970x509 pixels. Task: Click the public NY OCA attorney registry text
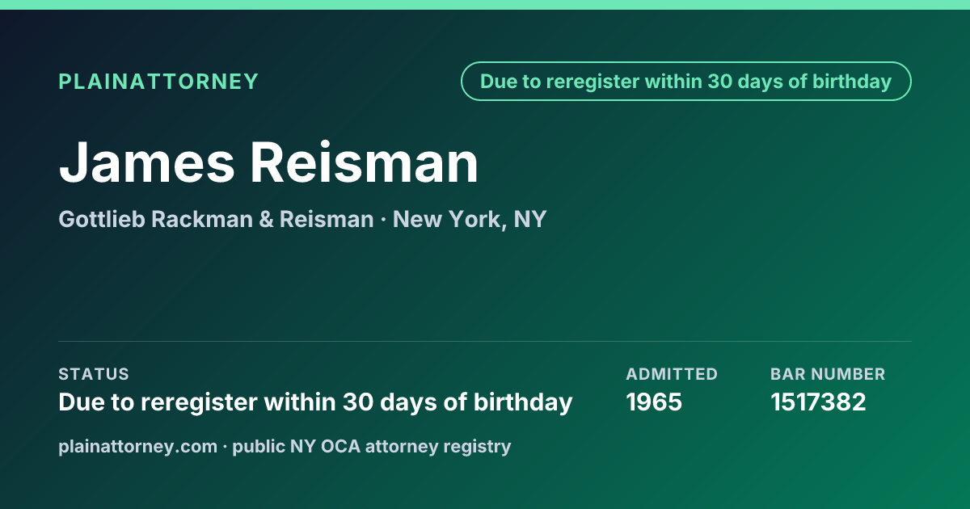[x=372, y=446]
